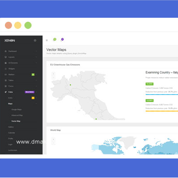Click the blue emission progress bar
Image resolution: width=178 pixels, height=178 pixels.
point(162,95)
